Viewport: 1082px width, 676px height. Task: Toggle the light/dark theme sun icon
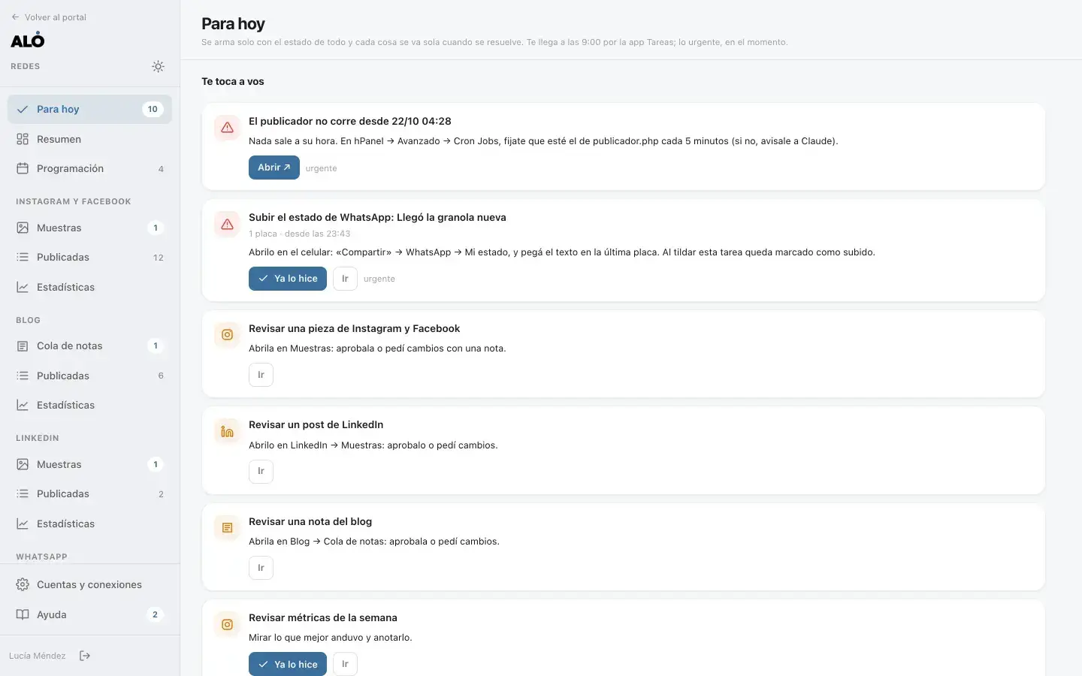(158, 66)
